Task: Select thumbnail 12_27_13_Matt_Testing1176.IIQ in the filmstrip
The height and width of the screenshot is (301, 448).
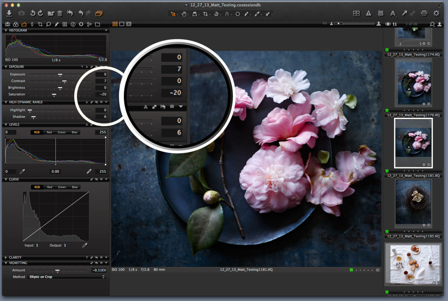Action: click(414, 83)
